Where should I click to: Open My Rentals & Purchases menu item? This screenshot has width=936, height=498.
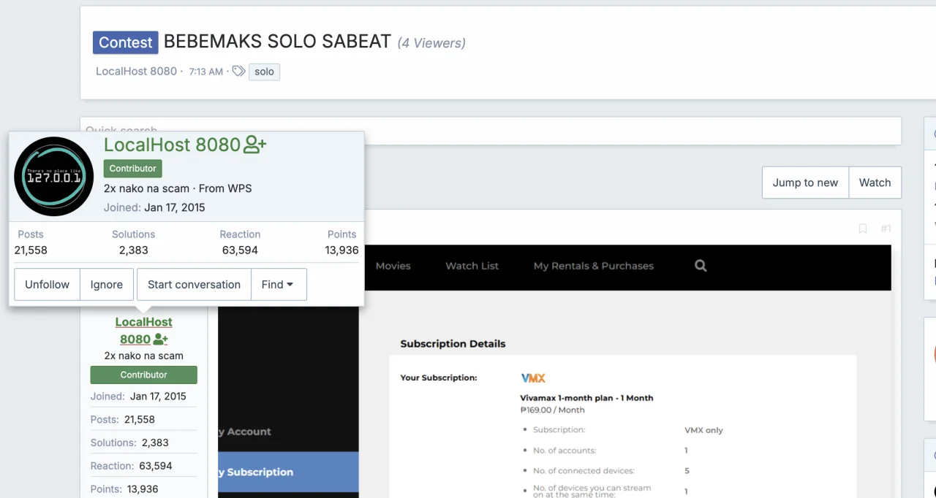coord(593,266)
